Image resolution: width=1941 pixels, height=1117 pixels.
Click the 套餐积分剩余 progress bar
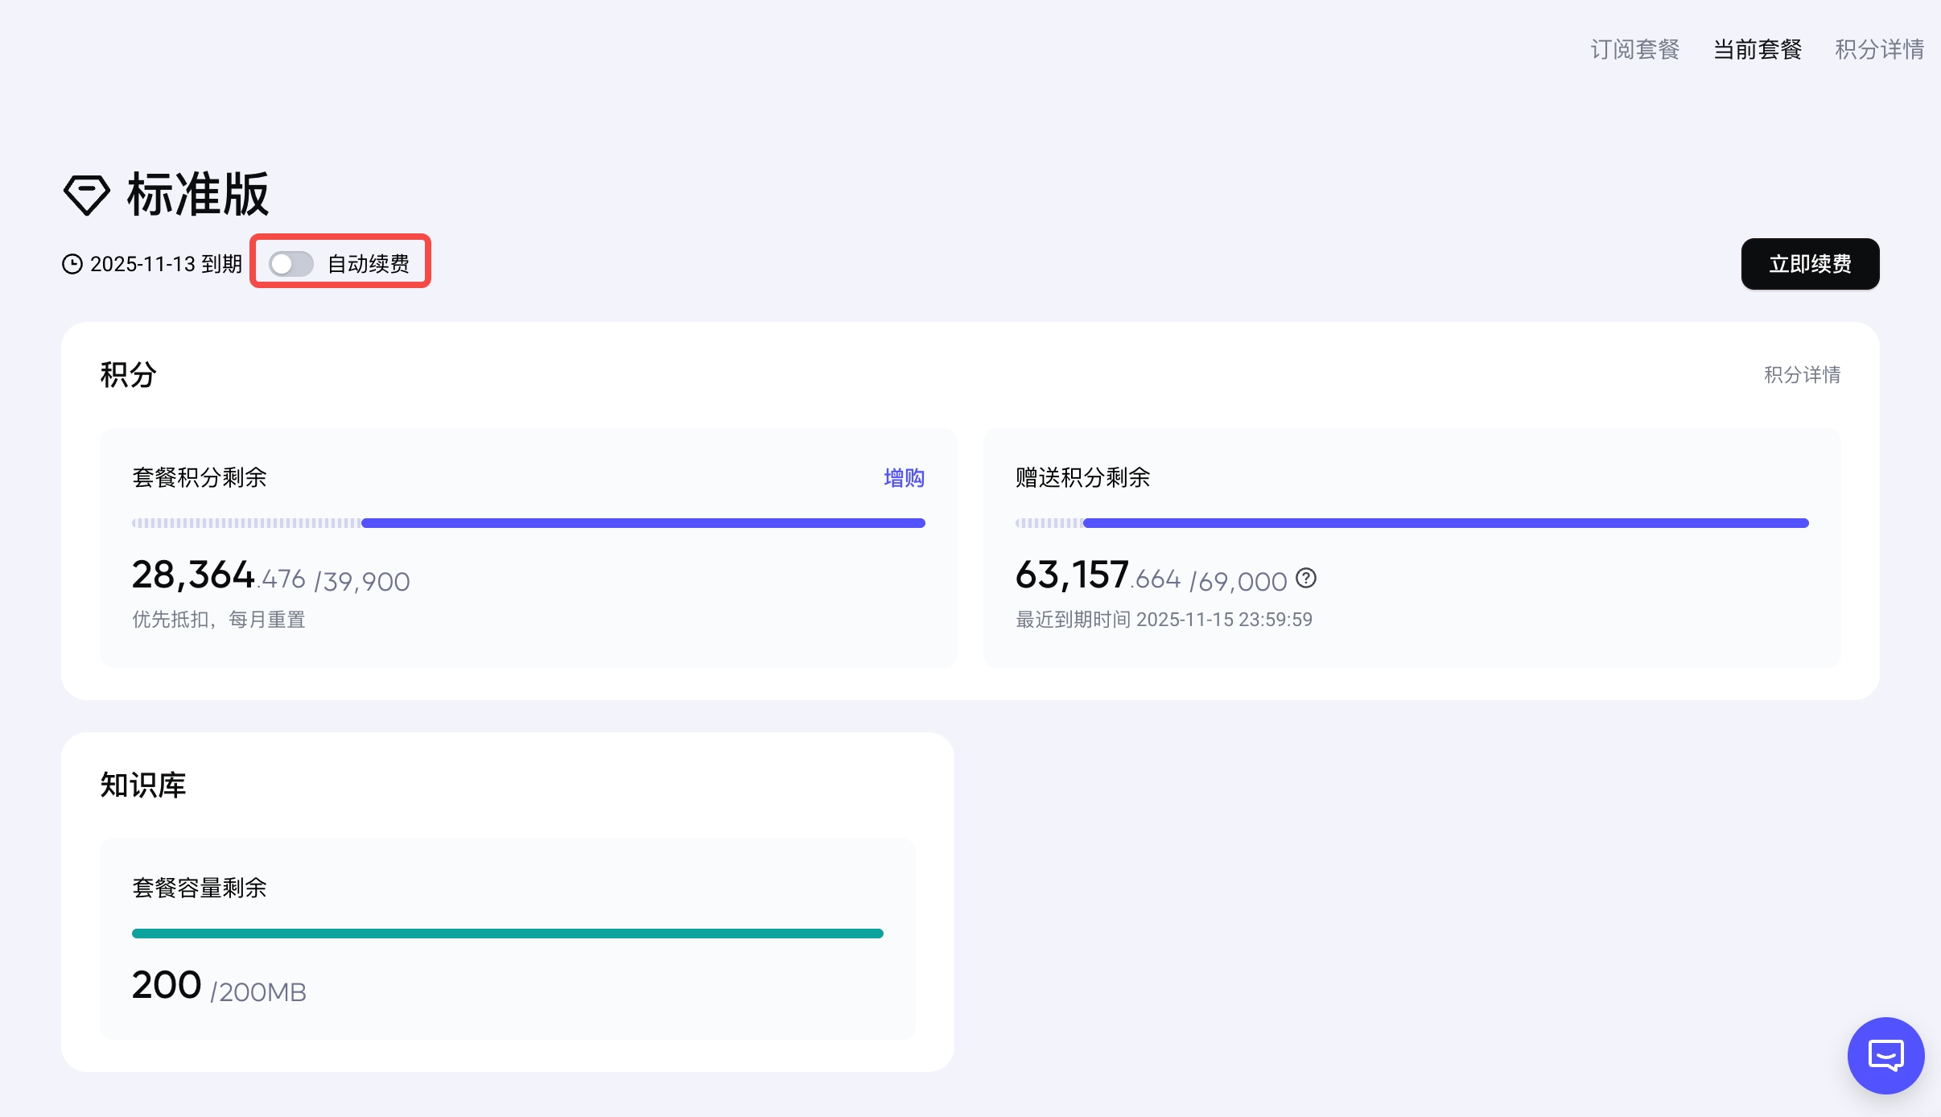click(x=529, y=523)
